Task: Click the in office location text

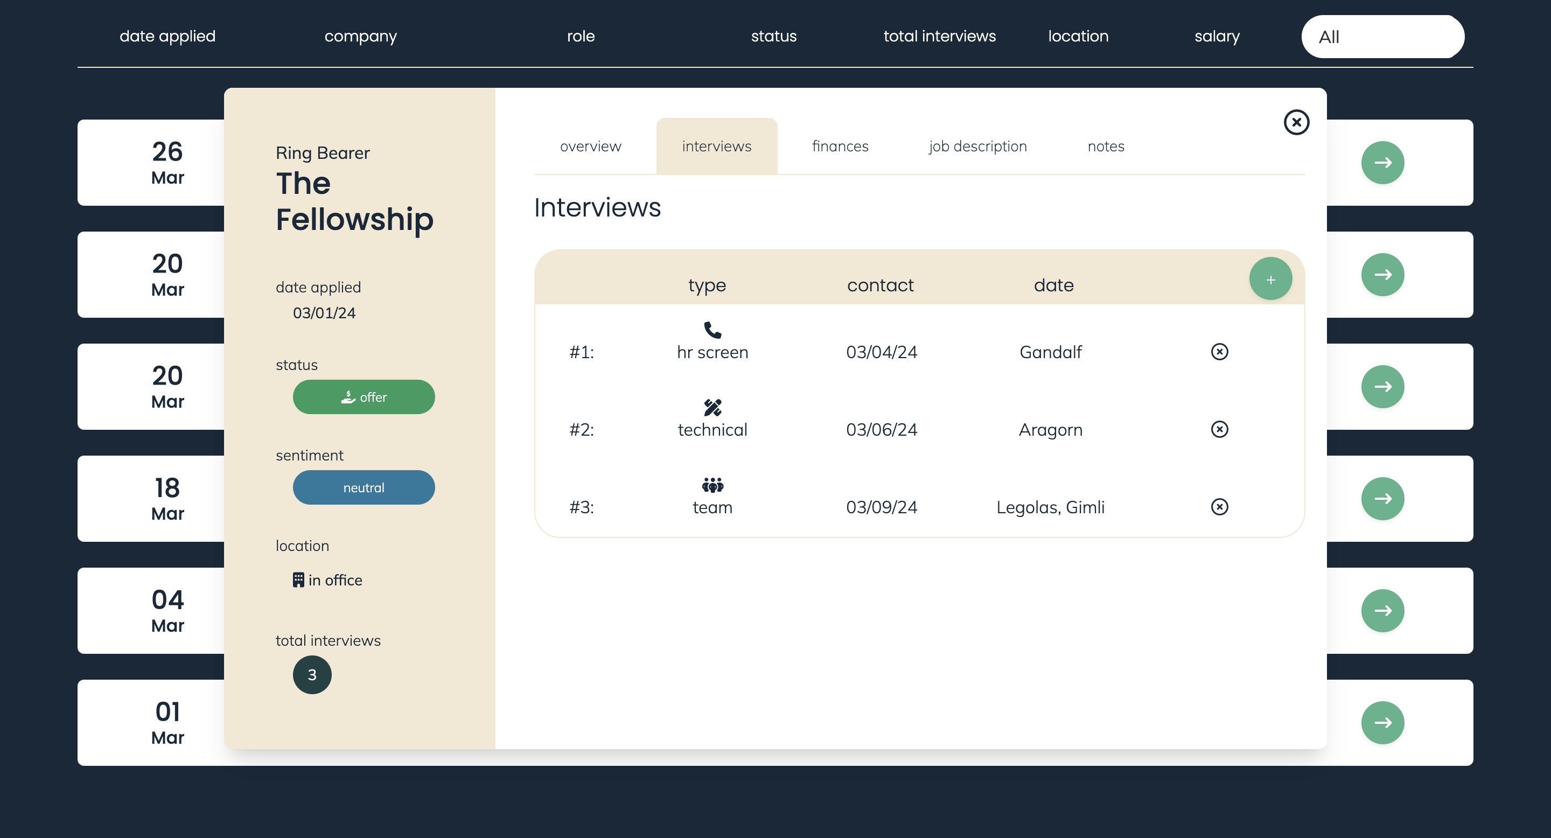Action: click(x=335, y=579)
